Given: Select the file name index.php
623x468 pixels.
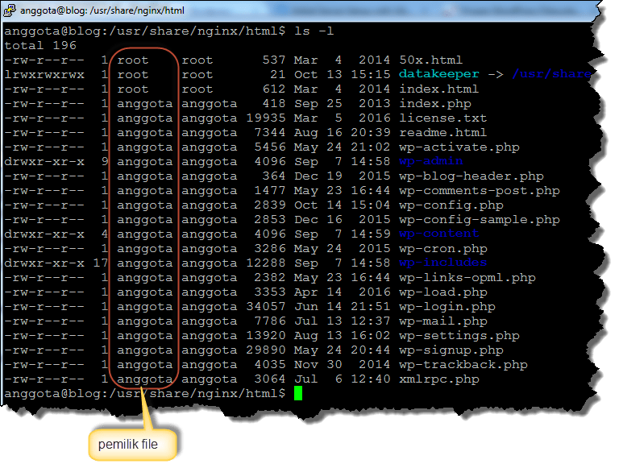Looking at the screenshot, I should click(435, 104).
